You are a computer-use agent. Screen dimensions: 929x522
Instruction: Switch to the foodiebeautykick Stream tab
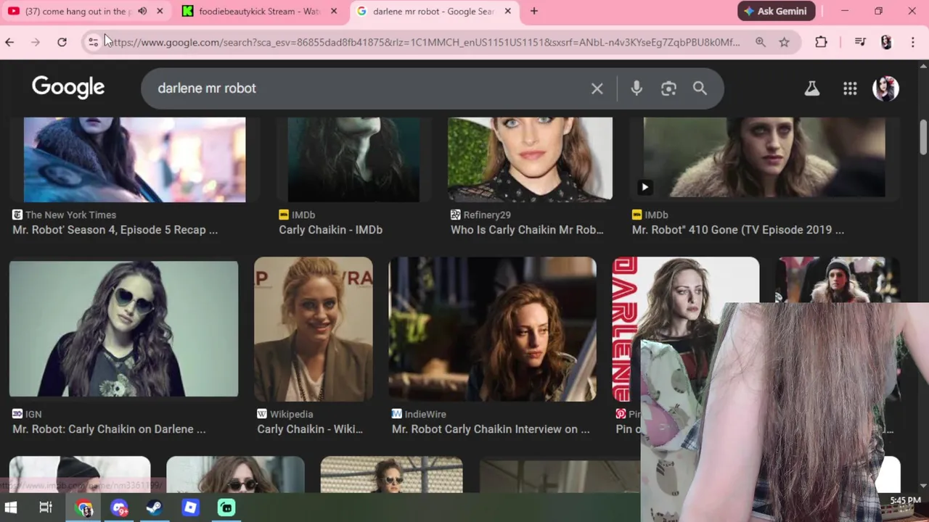(x=259, y=11)
